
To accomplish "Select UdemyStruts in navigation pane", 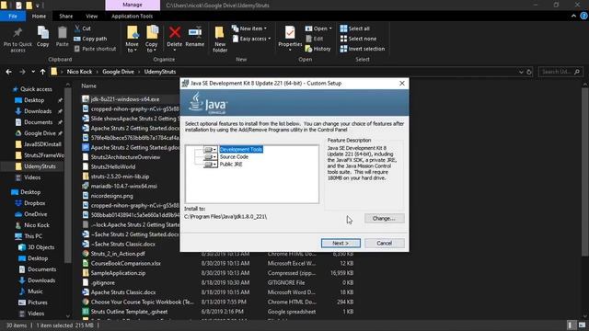I will (40, 166).
